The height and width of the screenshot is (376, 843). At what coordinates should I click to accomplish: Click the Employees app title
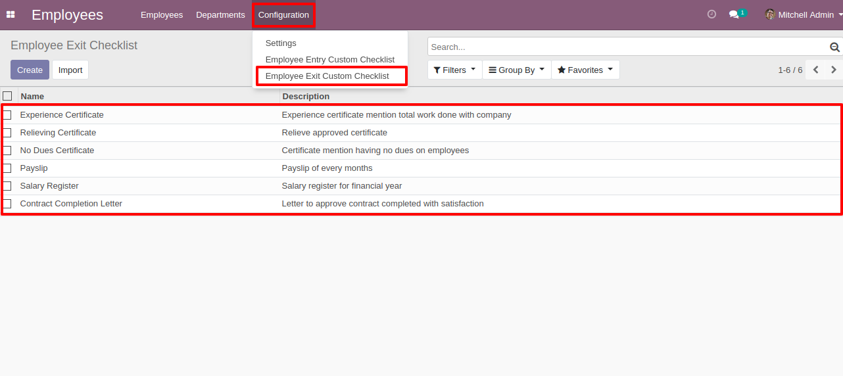click(67, 14)
